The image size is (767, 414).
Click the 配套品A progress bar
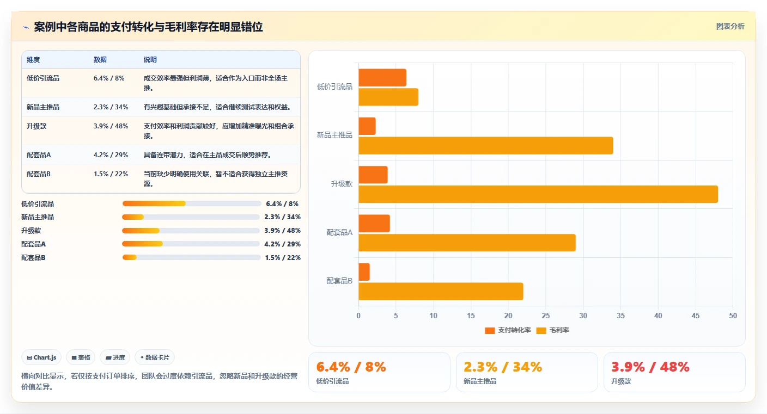pyautogui.click(x=191, y=244)
